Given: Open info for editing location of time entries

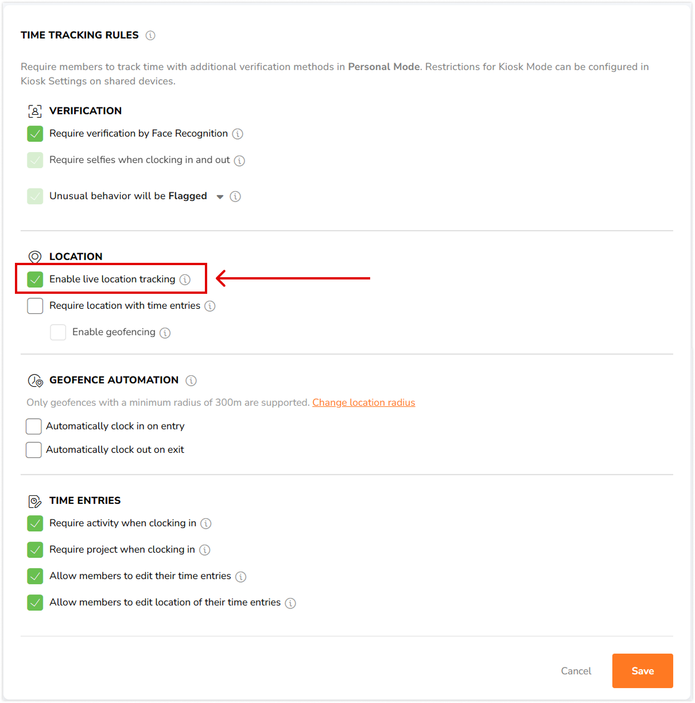Looking at the screenshot, I should (290, 603).
